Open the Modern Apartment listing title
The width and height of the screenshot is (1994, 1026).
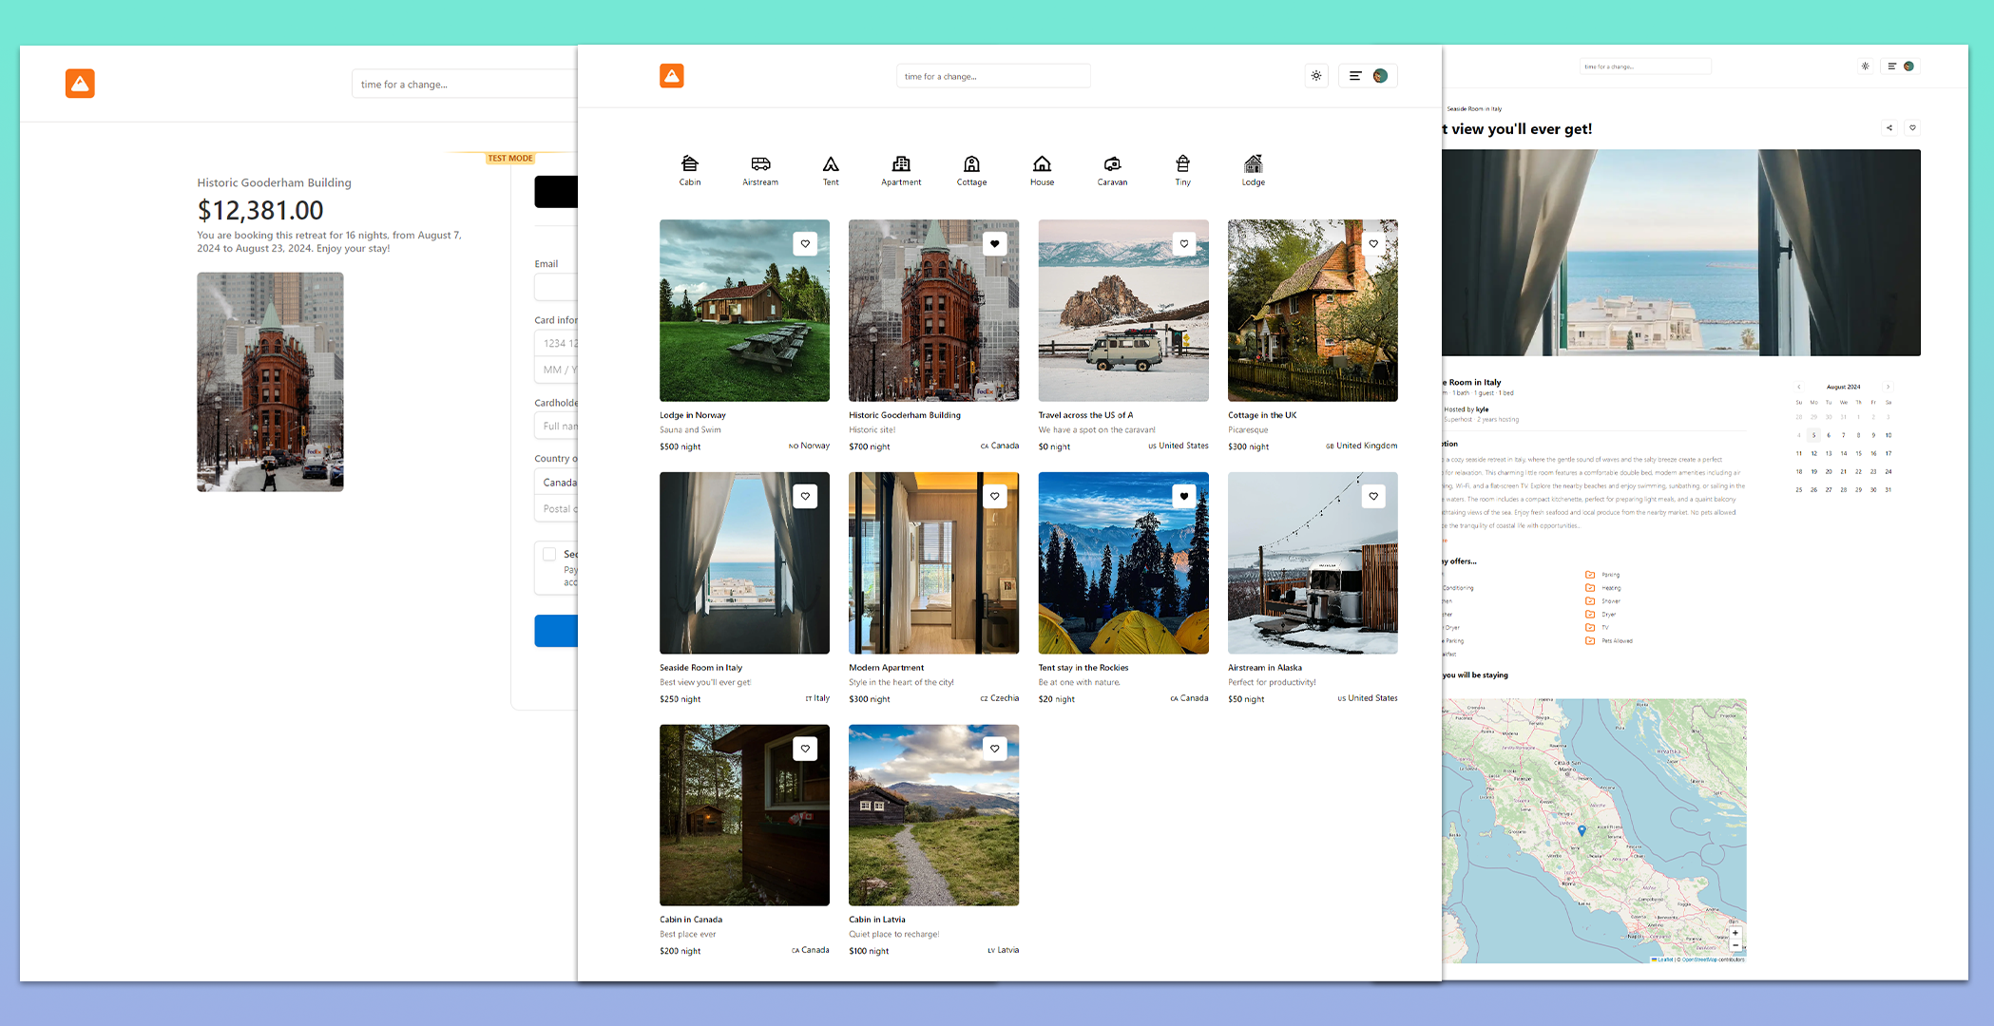point(886,668)
